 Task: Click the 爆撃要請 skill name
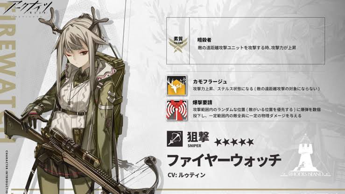pos(203,102)
